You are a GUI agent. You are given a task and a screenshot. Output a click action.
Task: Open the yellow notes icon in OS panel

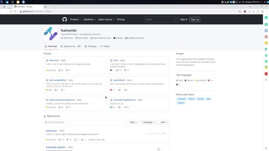pos(18,2)
